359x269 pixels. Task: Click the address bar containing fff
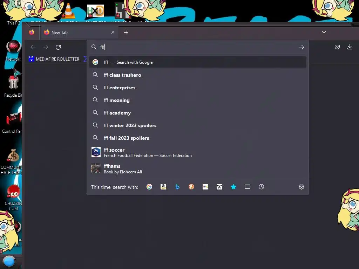pyautogui.click(x=198, y=47)
